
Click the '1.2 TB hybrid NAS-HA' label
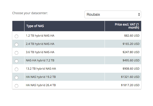click(40, 36)
